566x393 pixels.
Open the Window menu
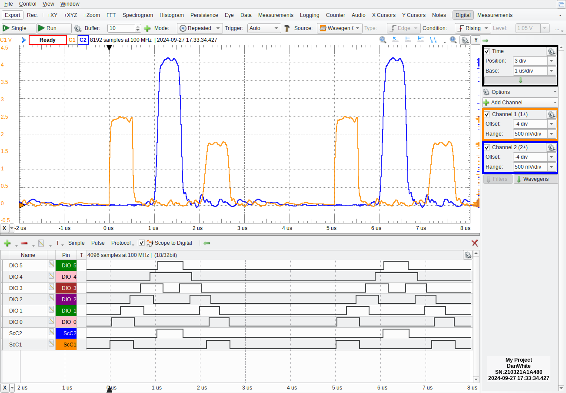(70, 4)
